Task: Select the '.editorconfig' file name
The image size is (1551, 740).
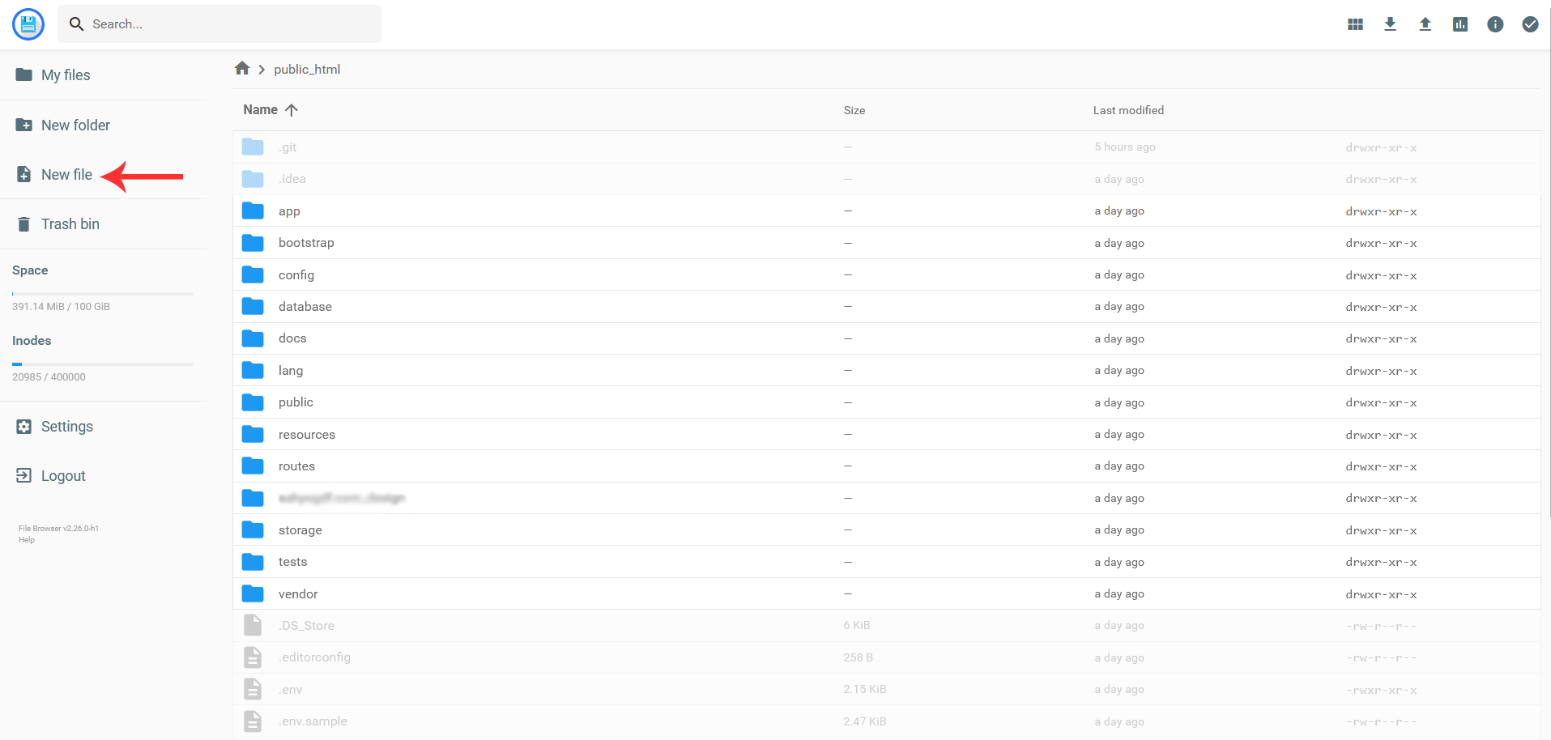Action: coord(314,657)
